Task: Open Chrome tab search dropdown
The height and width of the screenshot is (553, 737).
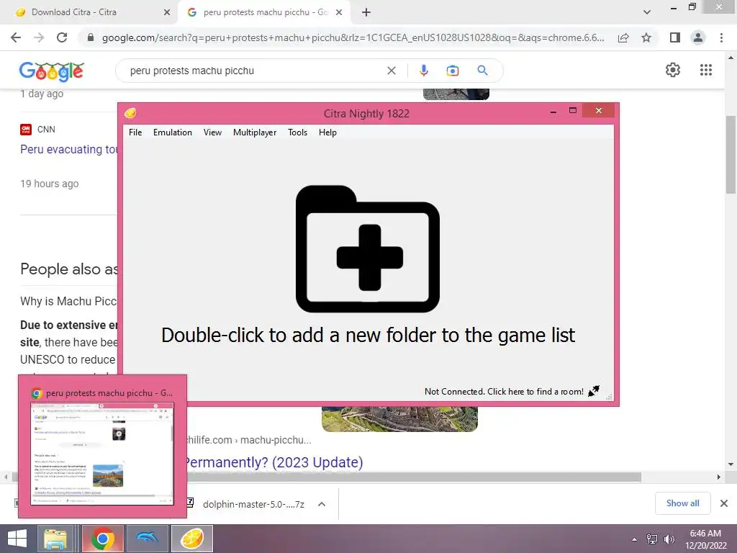Action: (647, 12)
